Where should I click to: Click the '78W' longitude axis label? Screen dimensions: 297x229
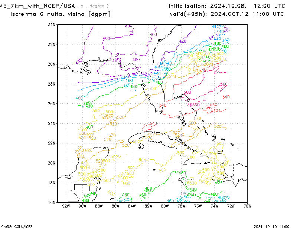click(182, 206)
